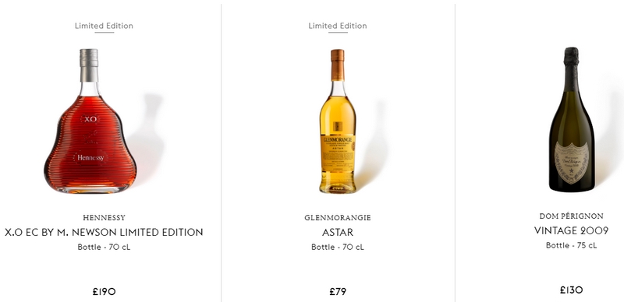Screen dimensions: 624x302
Task: Select the HENNESSY brand name
Action: pos(104,218)
